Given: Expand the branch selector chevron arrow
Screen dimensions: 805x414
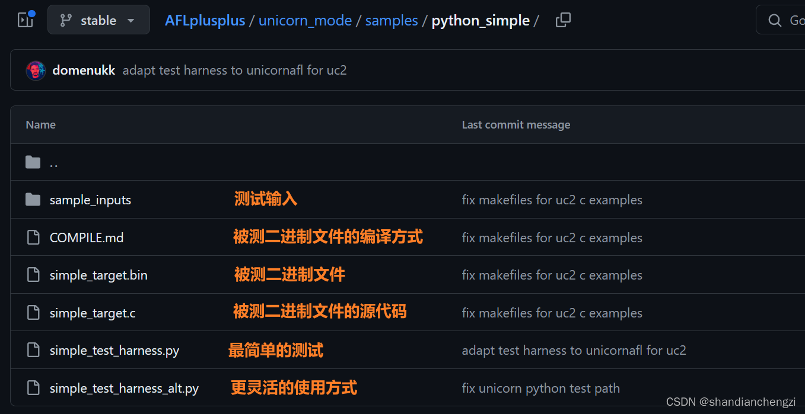Looking at the screenshot, I should (x=131, y=20).
